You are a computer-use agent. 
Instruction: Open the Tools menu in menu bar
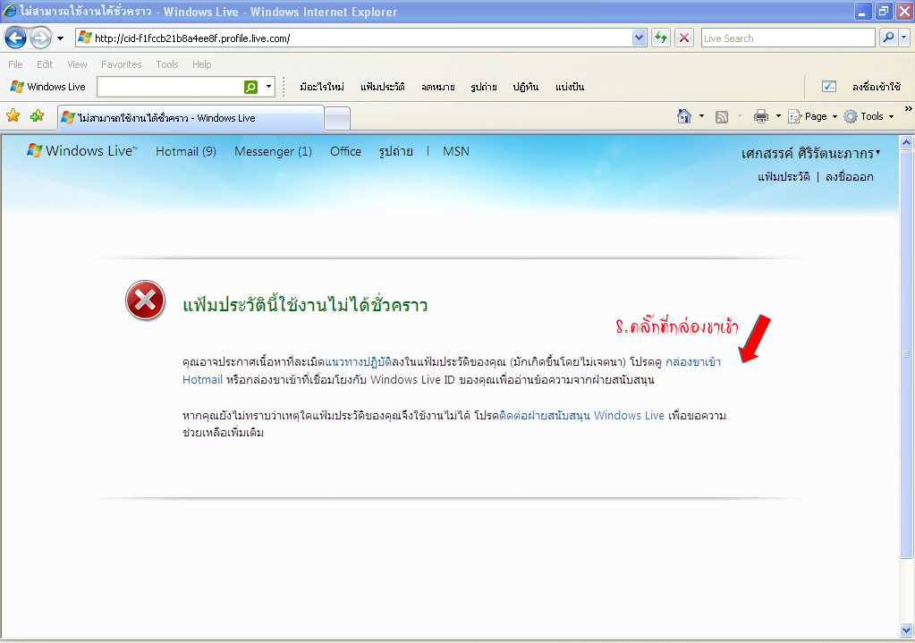167,64
